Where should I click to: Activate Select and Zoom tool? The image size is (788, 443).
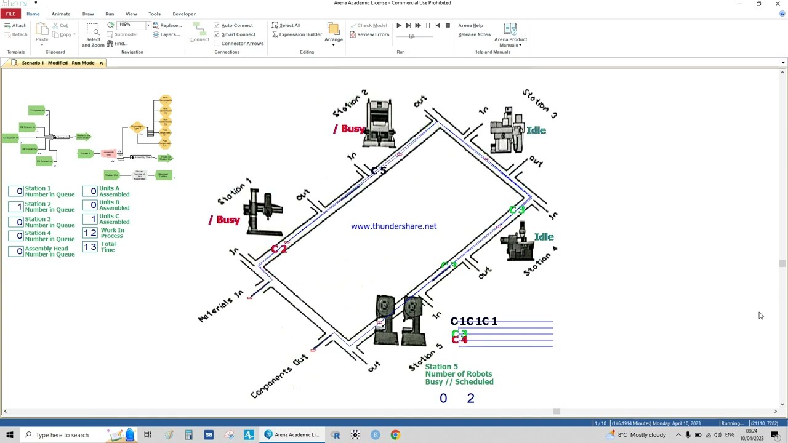(x=93, y=35)
